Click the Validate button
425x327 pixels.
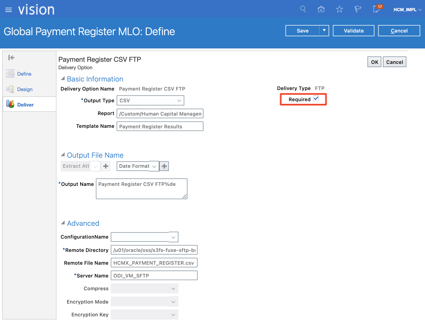(353, 31)
